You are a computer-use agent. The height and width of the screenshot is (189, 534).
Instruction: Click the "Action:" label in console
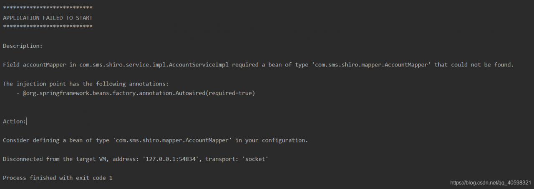[x=14, y=121]
